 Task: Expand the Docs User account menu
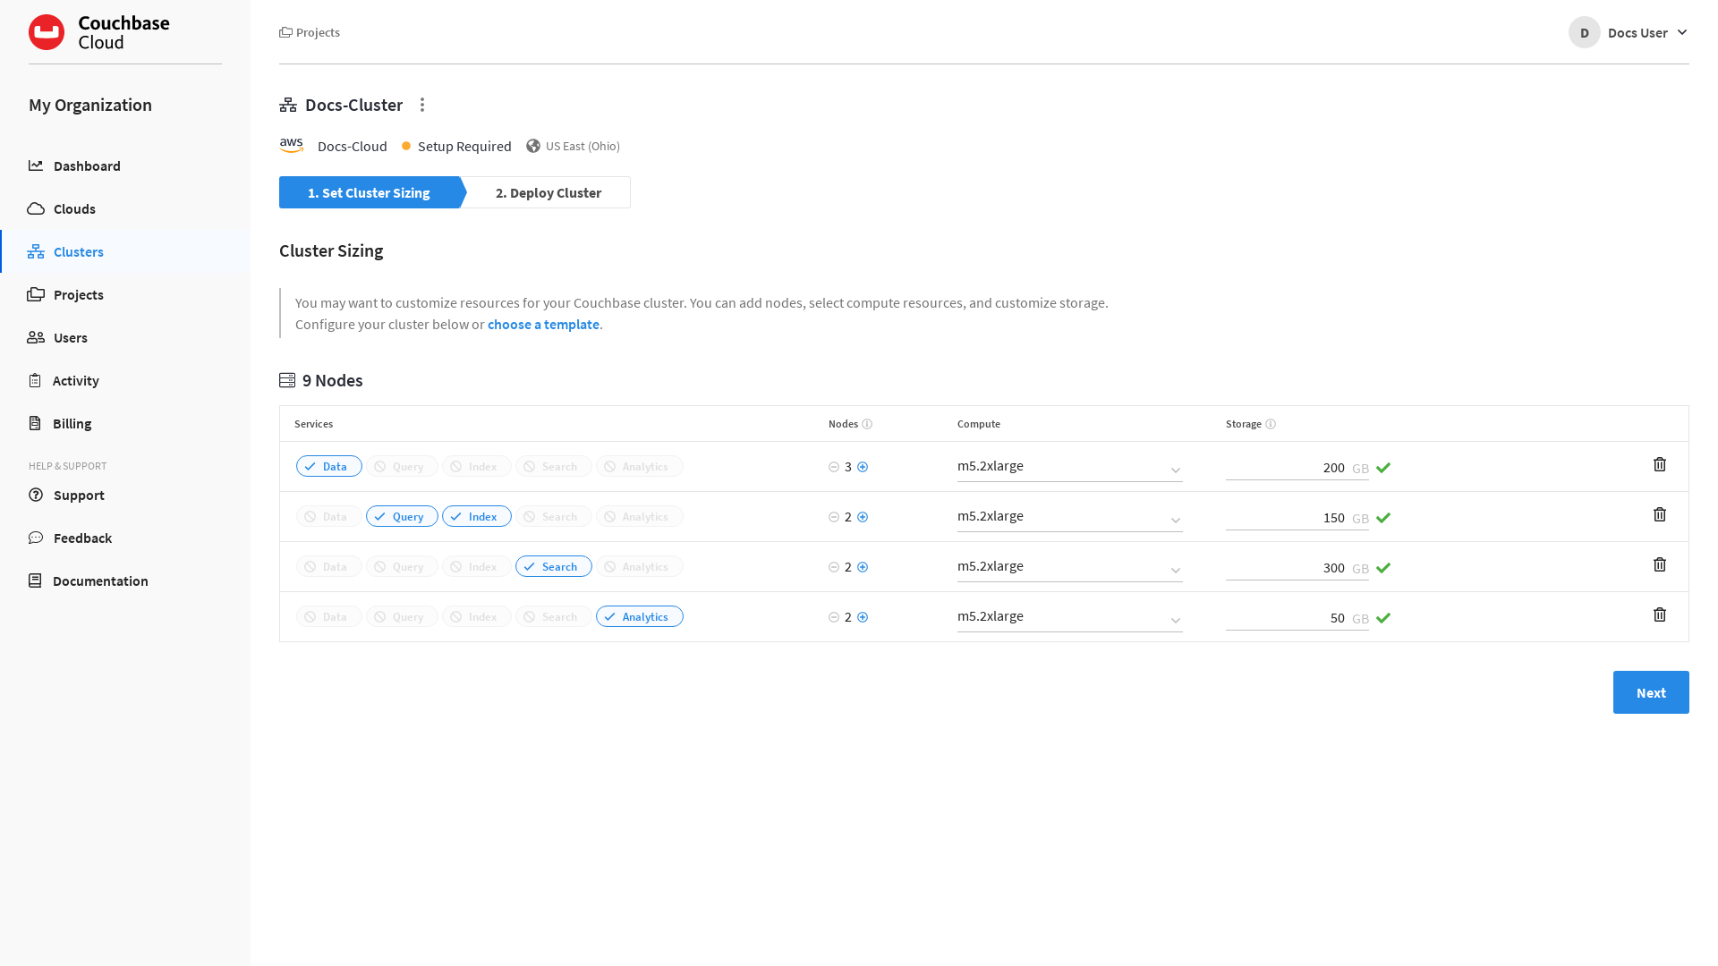coord(1629,32)
